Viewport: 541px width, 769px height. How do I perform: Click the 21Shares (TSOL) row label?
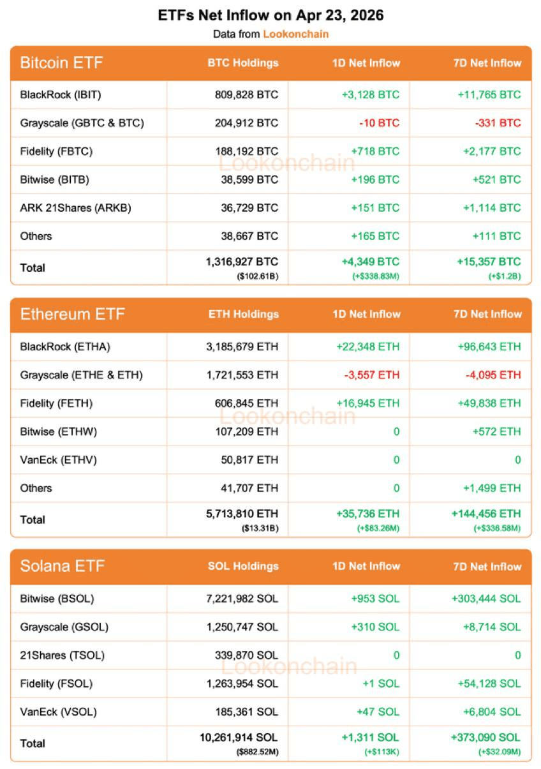[x=62, y=655]
